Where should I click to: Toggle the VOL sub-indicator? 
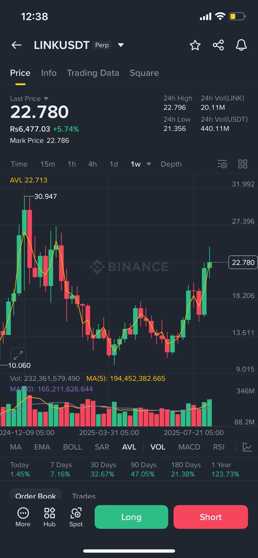pos(158,447)
